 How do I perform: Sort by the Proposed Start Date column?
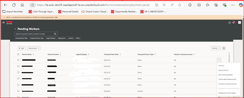pos(120,54)
